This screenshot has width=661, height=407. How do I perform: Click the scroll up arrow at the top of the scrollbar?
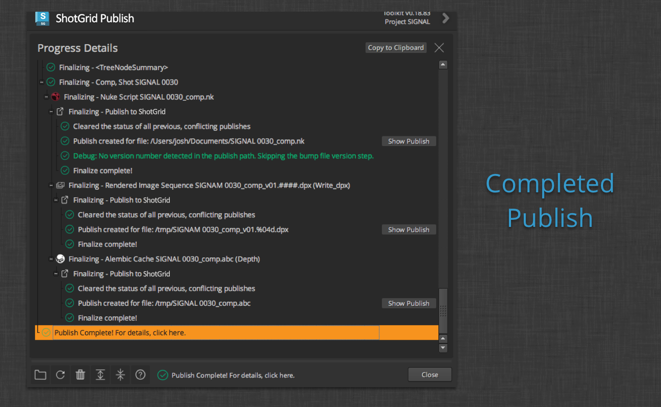click(443, 65)
